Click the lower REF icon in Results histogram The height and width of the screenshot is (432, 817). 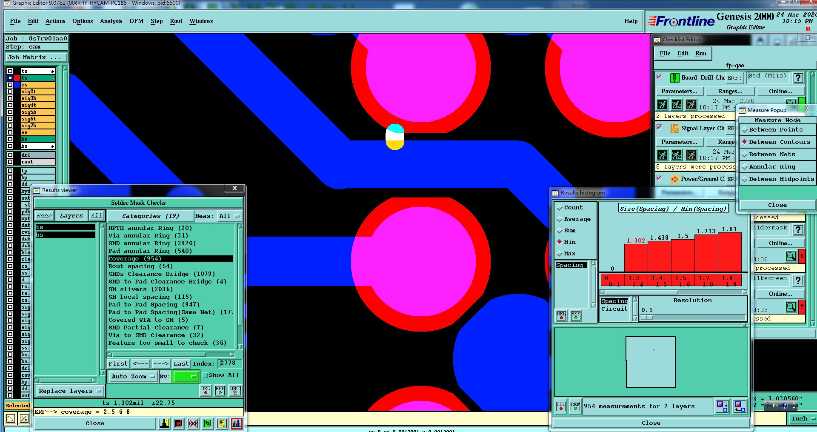575,406
